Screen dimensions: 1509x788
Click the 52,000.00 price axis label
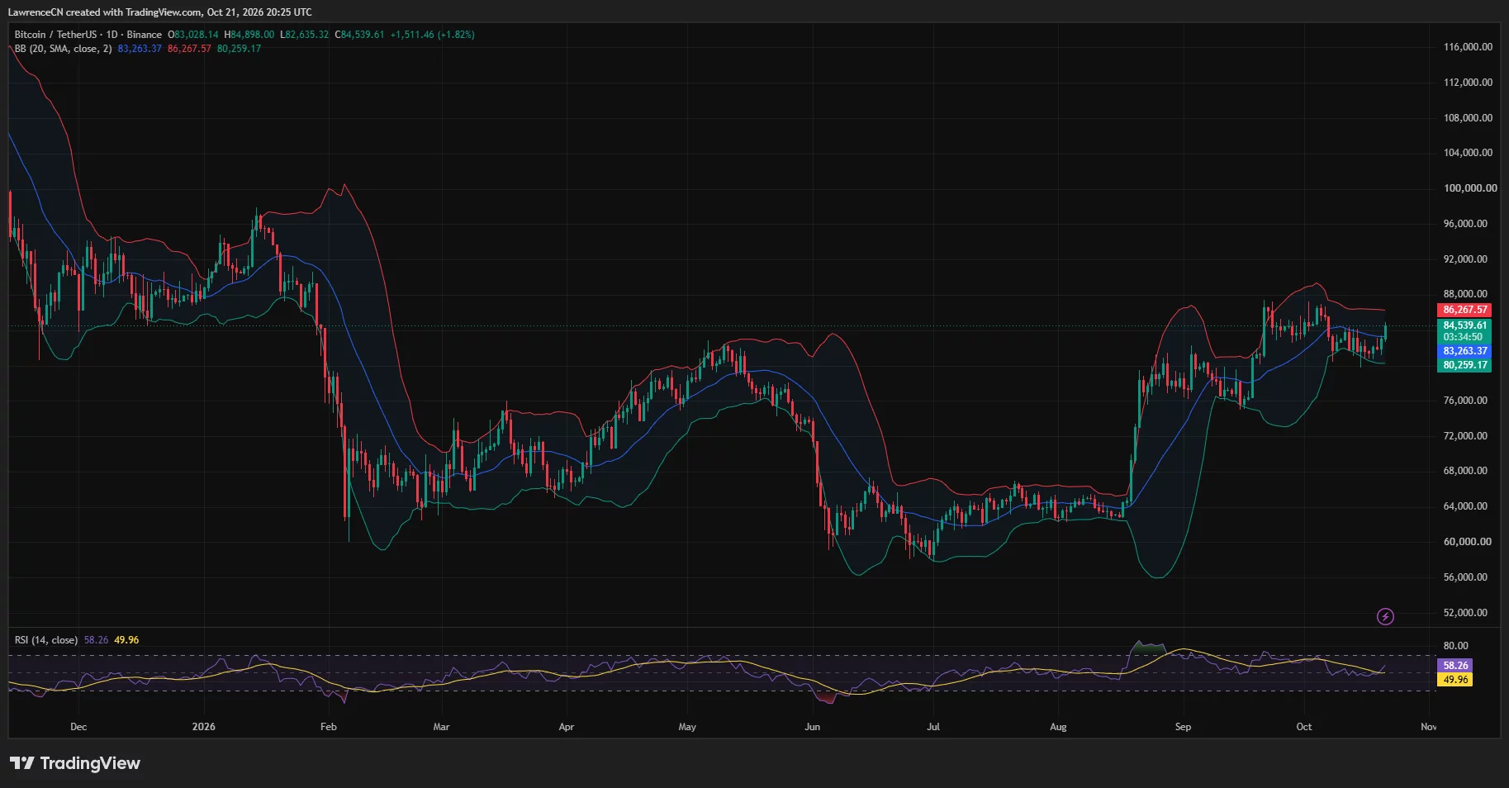point(1465,613)
